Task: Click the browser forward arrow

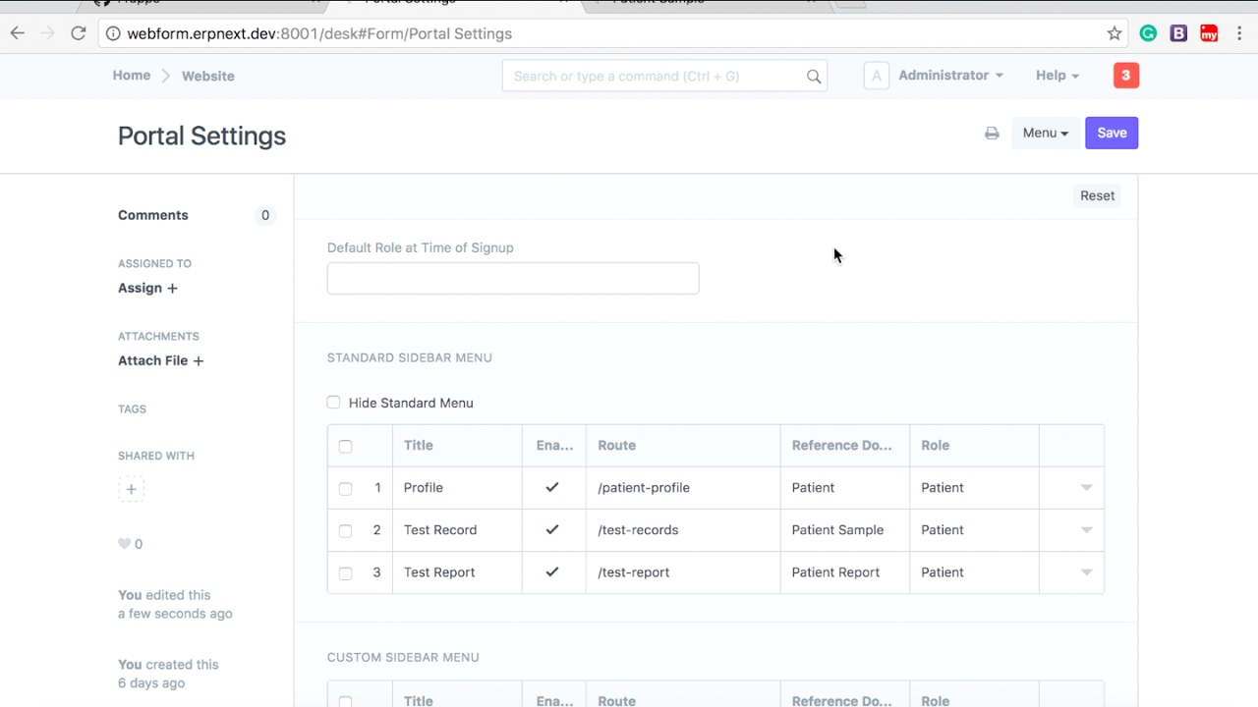Action: pyautogui.click(x=47, y=33)
